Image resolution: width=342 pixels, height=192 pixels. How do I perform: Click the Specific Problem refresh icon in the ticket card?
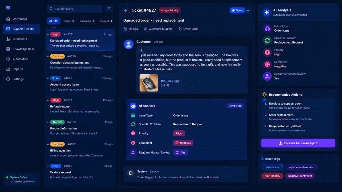(133, 124)
